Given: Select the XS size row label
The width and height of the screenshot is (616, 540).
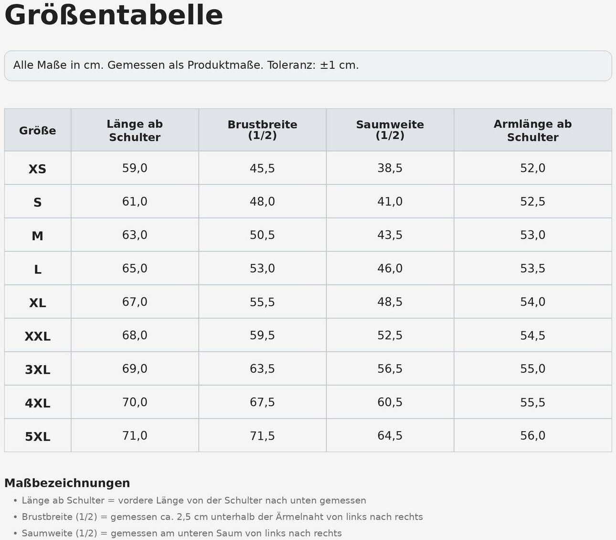Looking at the screenshot, I should click(x=38, y=169).
